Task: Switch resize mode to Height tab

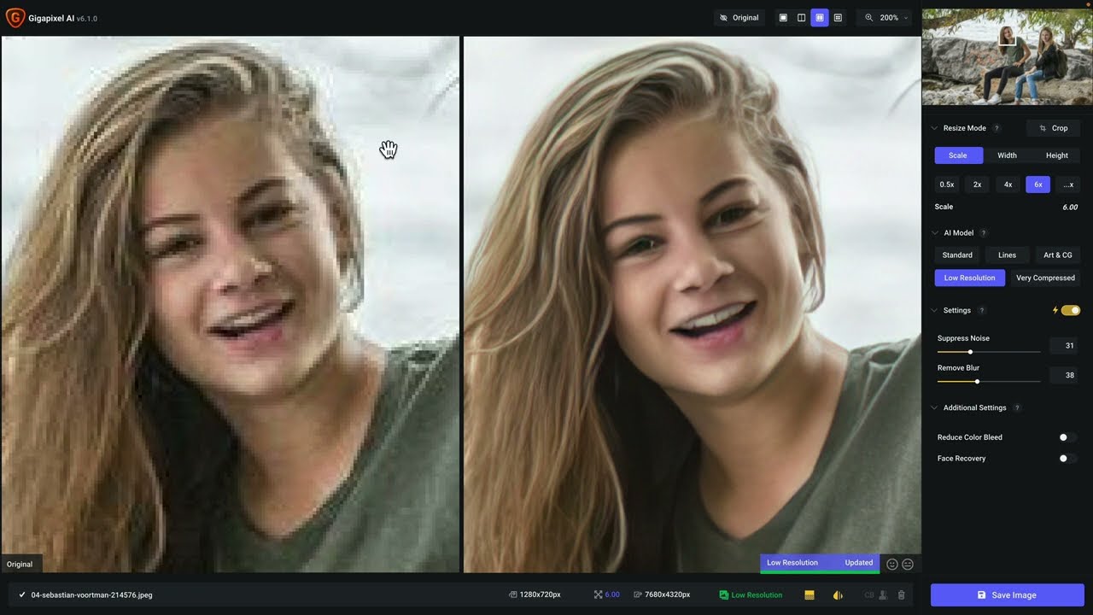Action: click(1056, 155)
